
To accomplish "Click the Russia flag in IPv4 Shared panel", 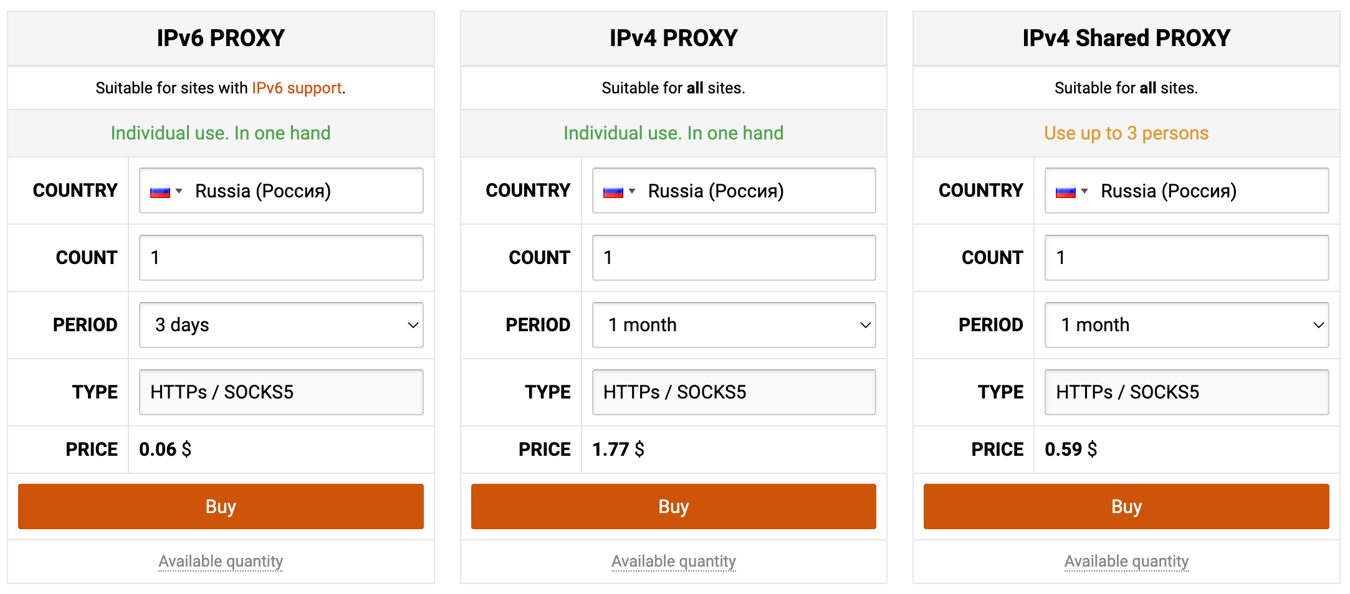I will click(1065, 192).
